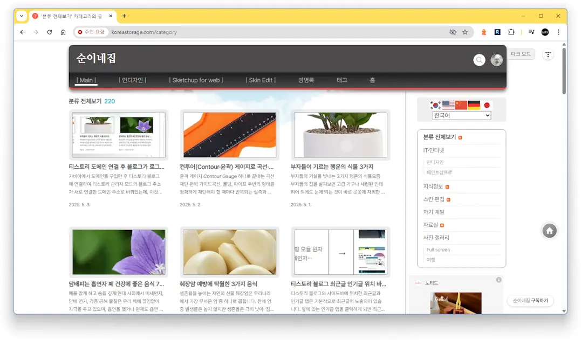Bookmark this page with the star icon
Screen dimensions: 581x340
click(465, 32)
